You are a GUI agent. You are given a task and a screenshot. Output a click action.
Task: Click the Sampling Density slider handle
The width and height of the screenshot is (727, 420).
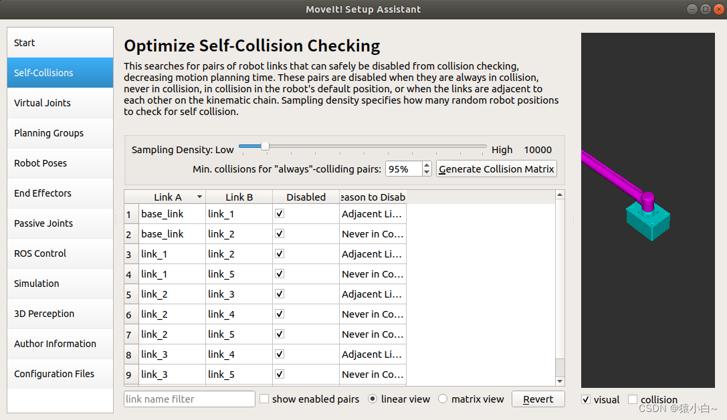click(x=265, y=146)
